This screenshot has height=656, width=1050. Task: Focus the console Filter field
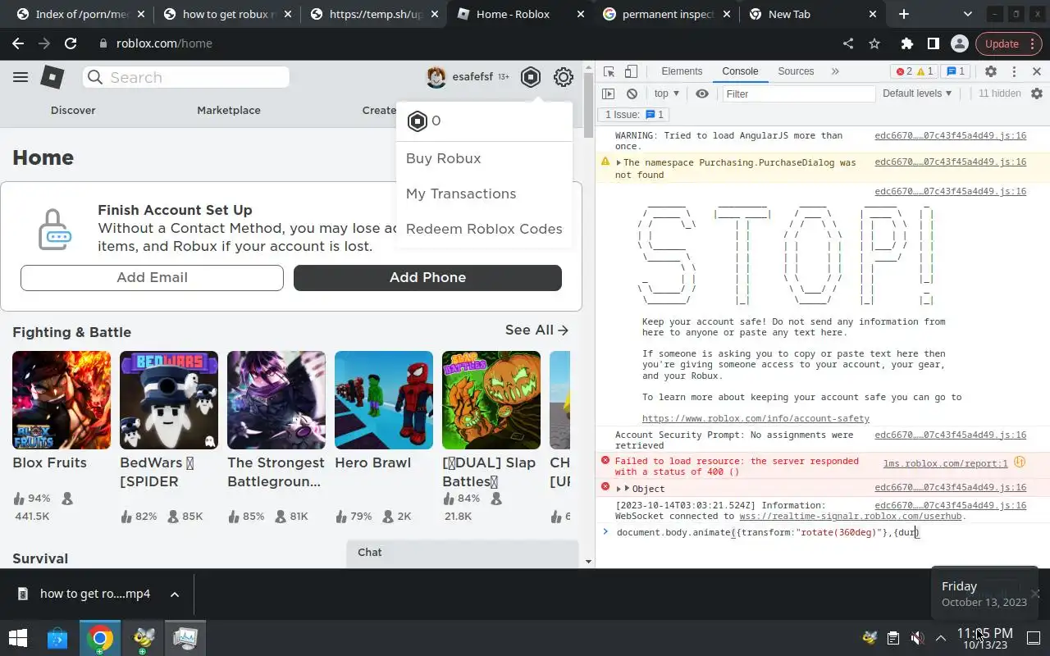pos(799,93)
